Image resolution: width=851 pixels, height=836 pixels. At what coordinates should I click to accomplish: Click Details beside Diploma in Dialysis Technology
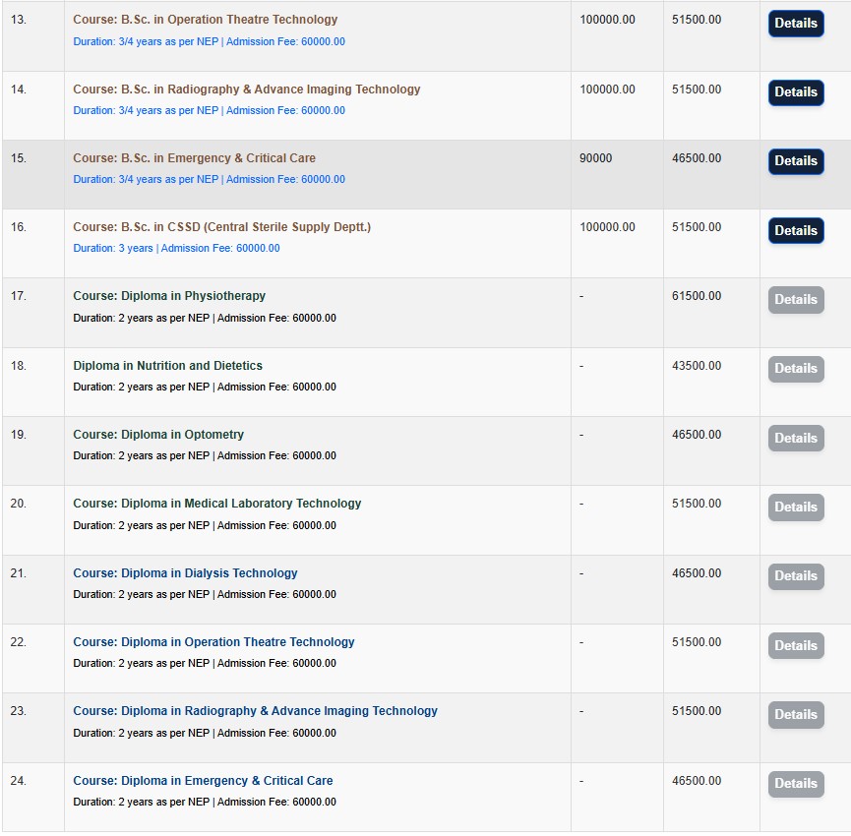coord(795,576)
